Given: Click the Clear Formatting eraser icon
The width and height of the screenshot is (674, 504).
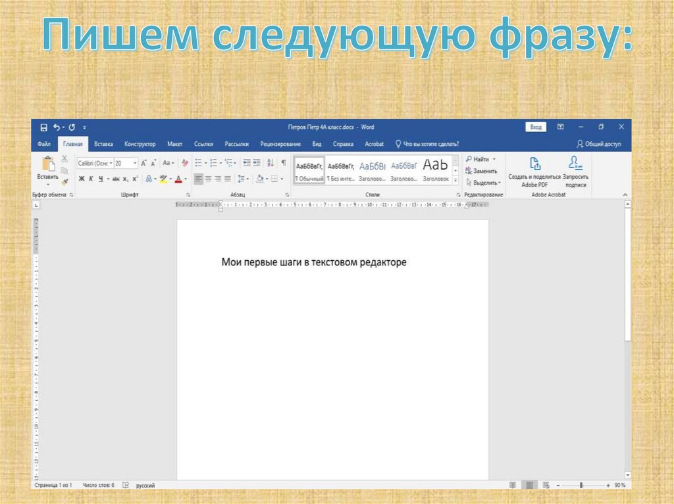Looking at the screenshot, I should pyautogui.click(x=185, y=163).
